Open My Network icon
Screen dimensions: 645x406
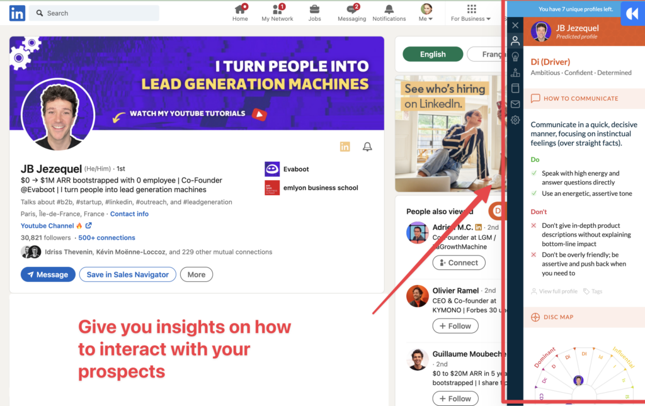click(278, 9)
